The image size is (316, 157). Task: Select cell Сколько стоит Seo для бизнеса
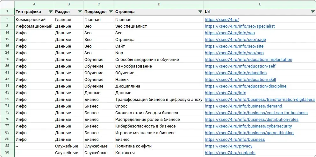(x=159, y=113)
